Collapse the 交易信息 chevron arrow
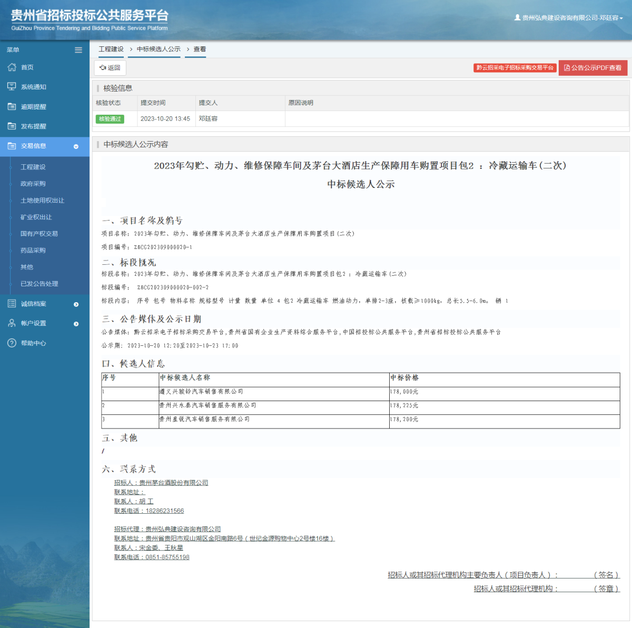632x628 pixels. tap(76, 146)
